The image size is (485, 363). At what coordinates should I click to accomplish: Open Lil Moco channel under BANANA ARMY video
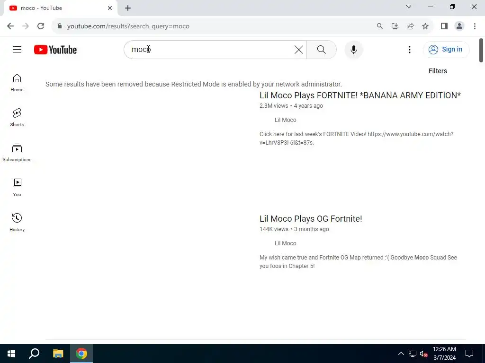(285, 120)
